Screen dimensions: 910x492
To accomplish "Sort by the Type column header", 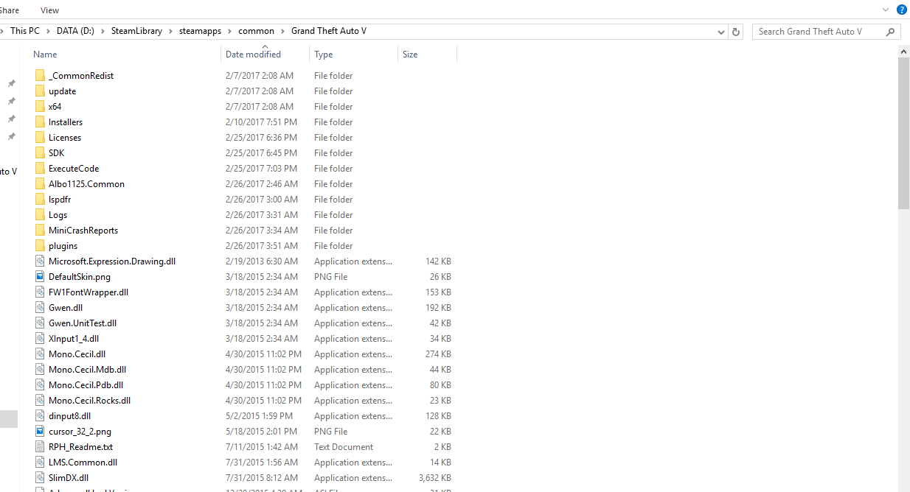I will (323, 55).
